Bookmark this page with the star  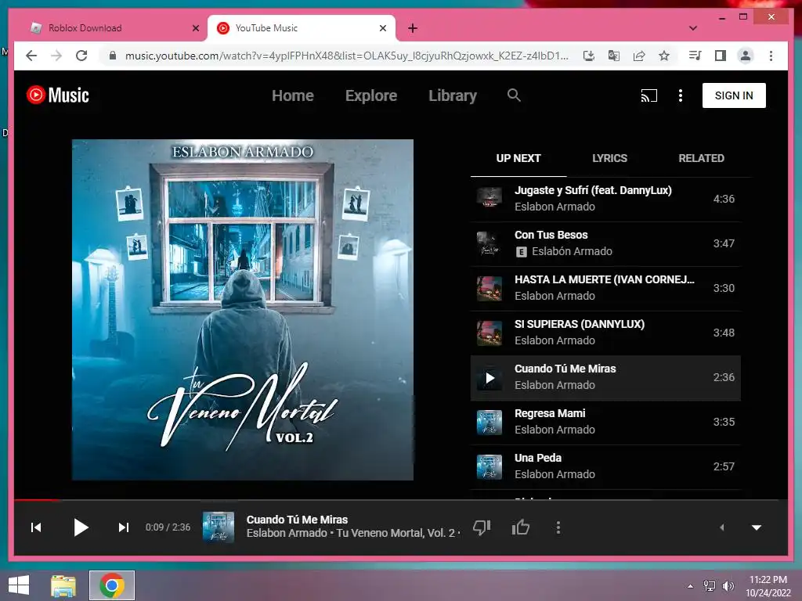[664, 56]
